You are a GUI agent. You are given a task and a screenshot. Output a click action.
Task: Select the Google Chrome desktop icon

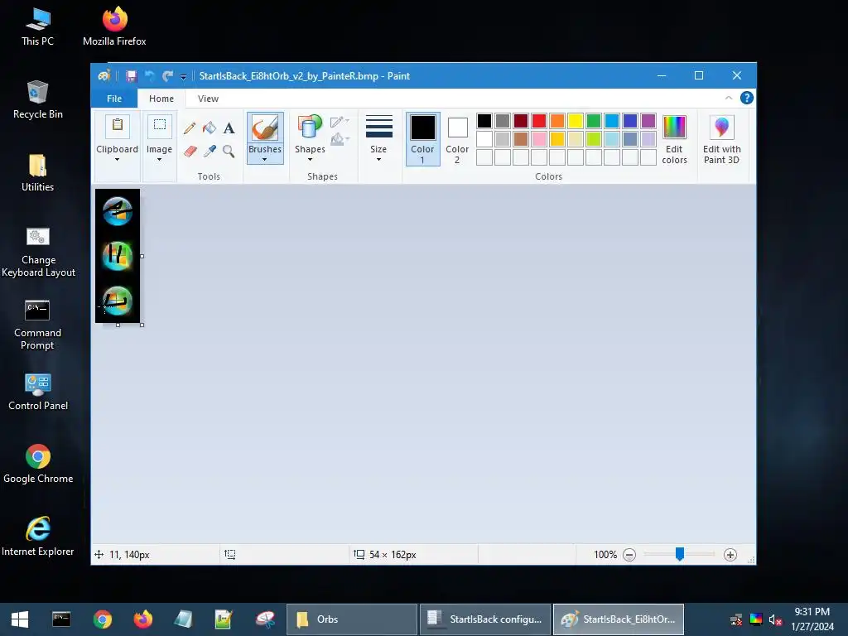point(38,464)
